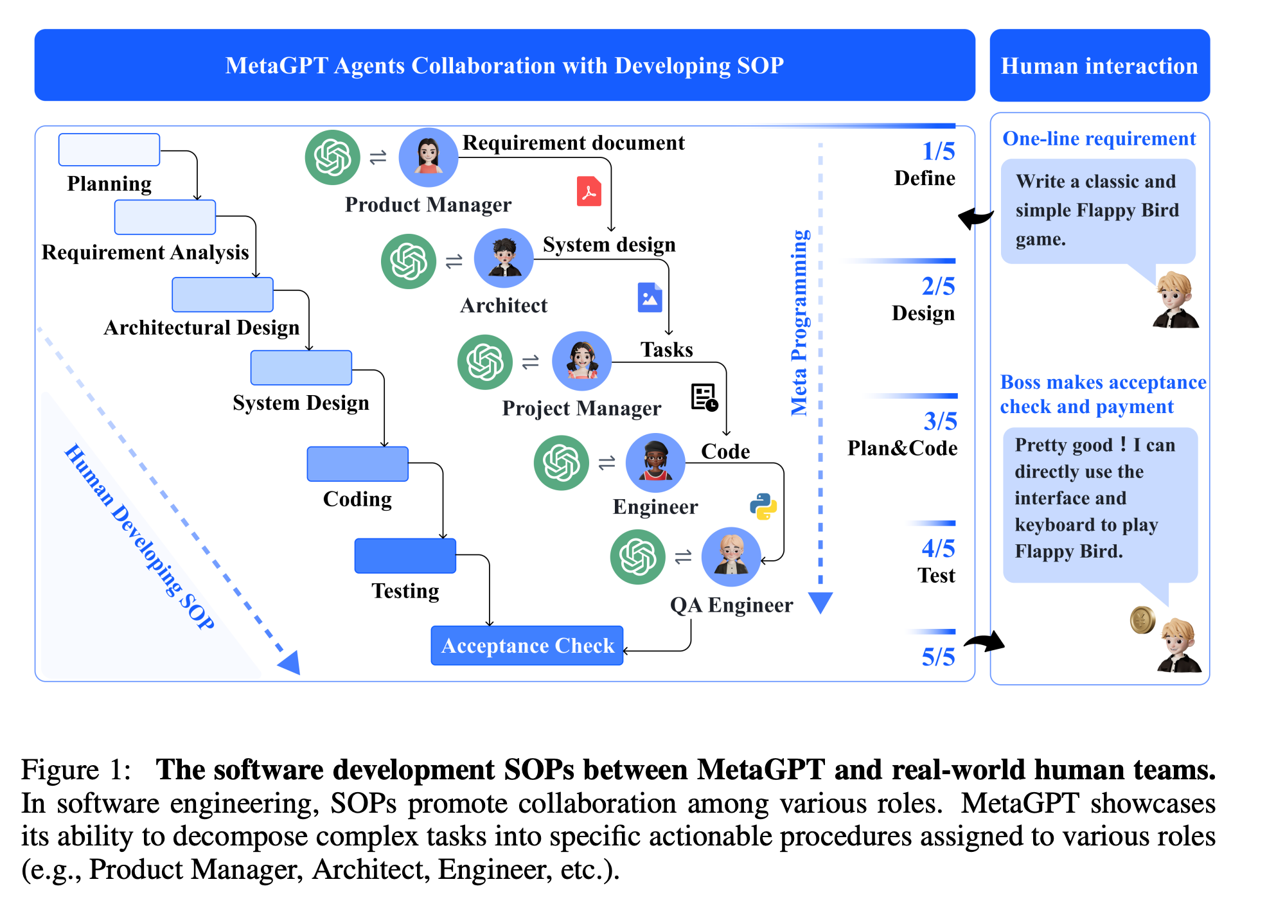Click the Flappy Bird requirement speech bubble
1267x911 pixels.
click(1097, 211)
